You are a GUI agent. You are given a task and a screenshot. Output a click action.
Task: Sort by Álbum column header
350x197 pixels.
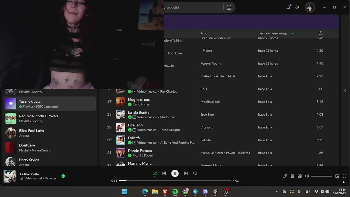coord(205,33)
